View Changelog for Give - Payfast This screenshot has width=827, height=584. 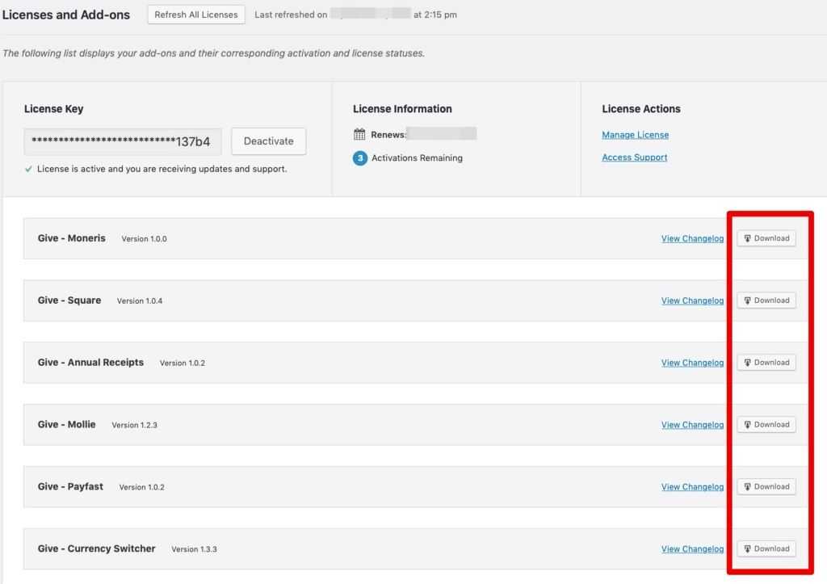[692, 487]
